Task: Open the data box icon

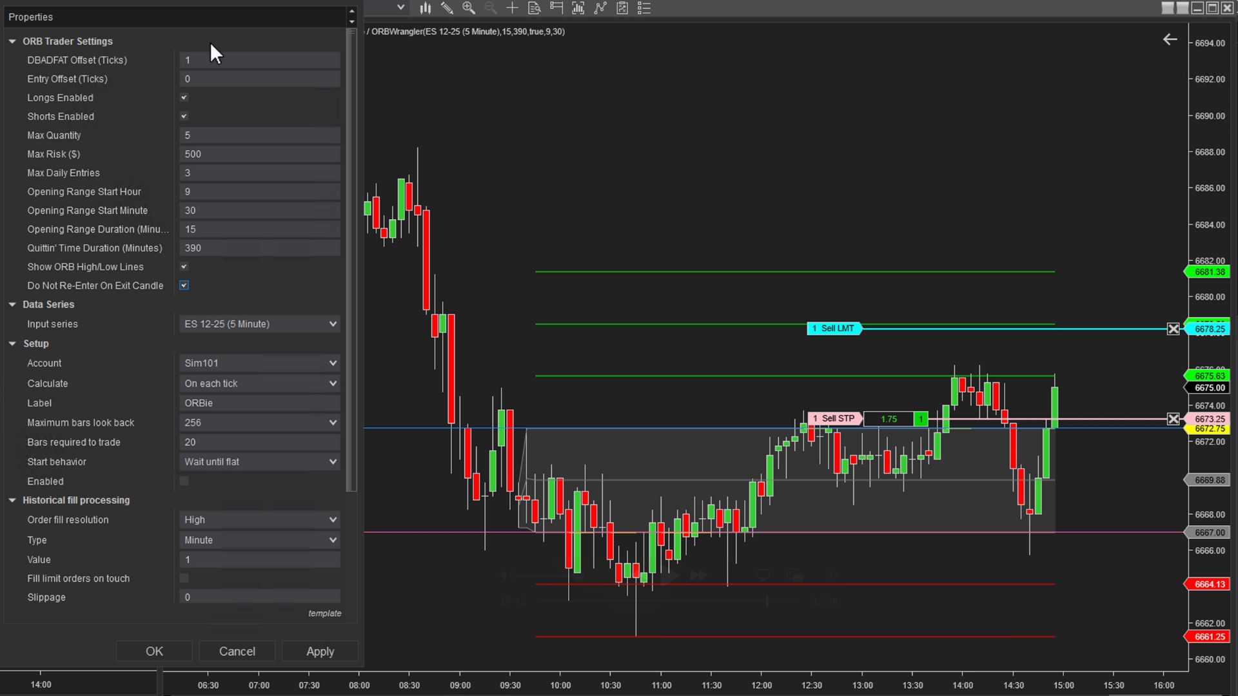Action: [534, 8]
